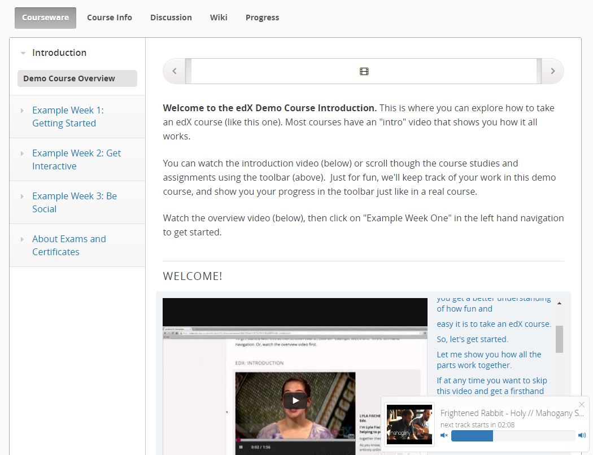Mute the music popup using mute icon
Viewport: 593px width, 455px height.
444,435
